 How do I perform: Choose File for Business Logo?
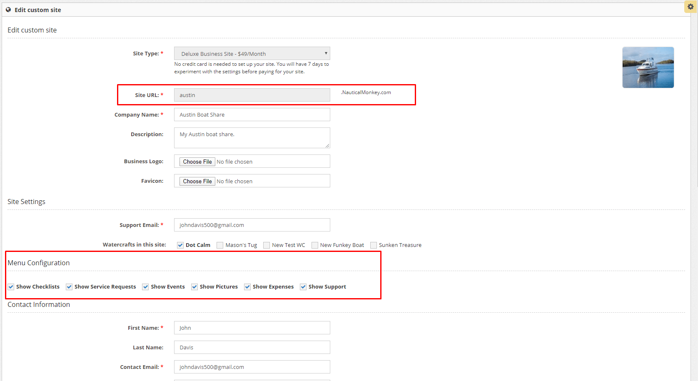(197, 162)
